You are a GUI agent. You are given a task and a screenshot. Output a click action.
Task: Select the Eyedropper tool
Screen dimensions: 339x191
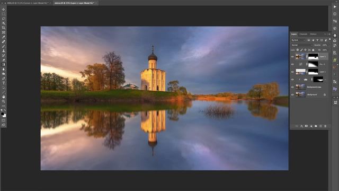(4, 37)
